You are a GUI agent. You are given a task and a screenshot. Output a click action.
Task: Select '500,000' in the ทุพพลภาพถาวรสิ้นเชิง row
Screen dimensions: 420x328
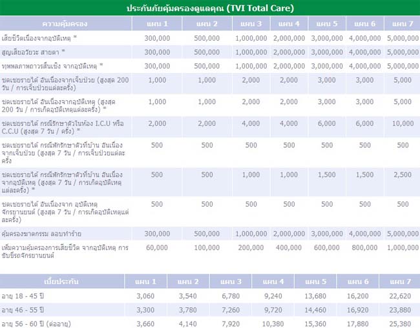click(207, 66)
